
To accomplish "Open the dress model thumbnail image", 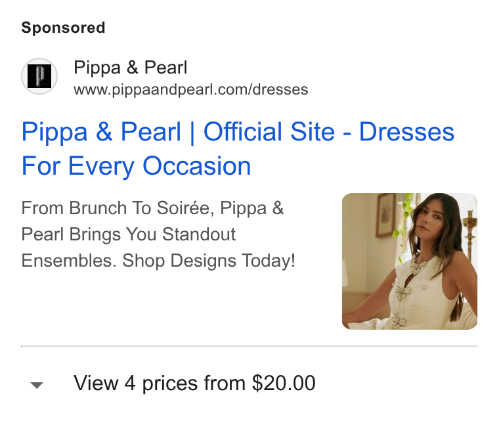I will coord(410,261).
